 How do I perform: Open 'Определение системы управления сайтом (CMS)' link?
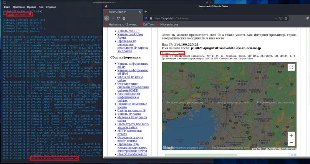click(x=133, y=87)
